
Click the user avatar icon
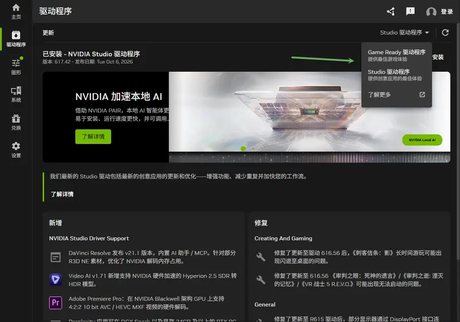tap(431, 11)
